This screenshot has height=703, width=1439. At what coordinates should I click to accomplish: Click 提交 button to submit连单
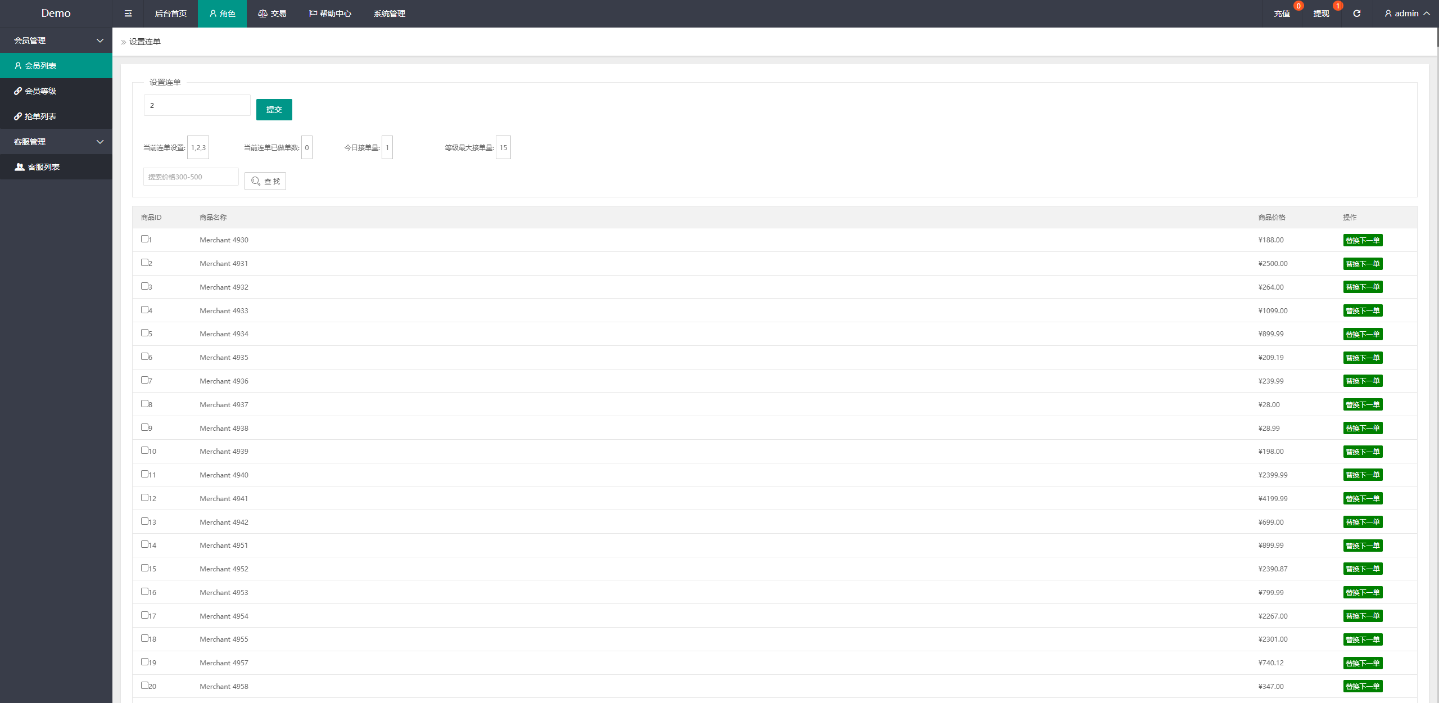point(274,109)
